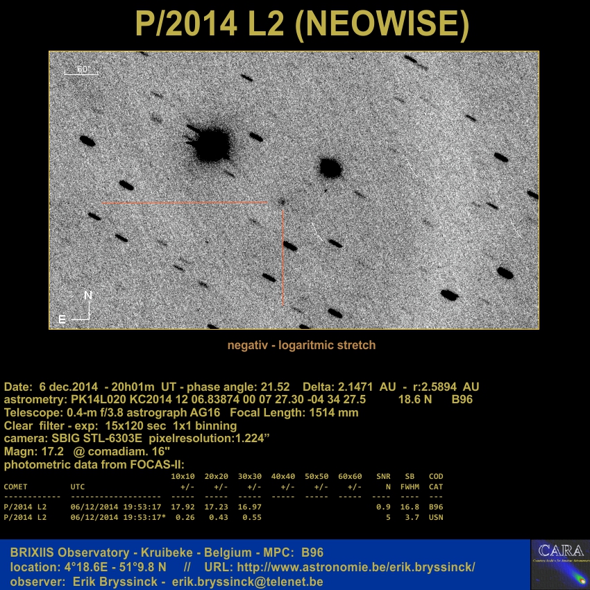Click the horizontal orange crosshair line
The height and width of the screenshot is (590, 590).
[x=184, y=203]
